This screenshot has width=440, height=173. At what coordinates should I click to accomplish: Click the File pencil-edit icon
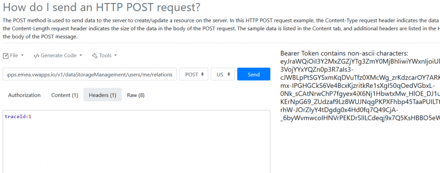(6, 56)
